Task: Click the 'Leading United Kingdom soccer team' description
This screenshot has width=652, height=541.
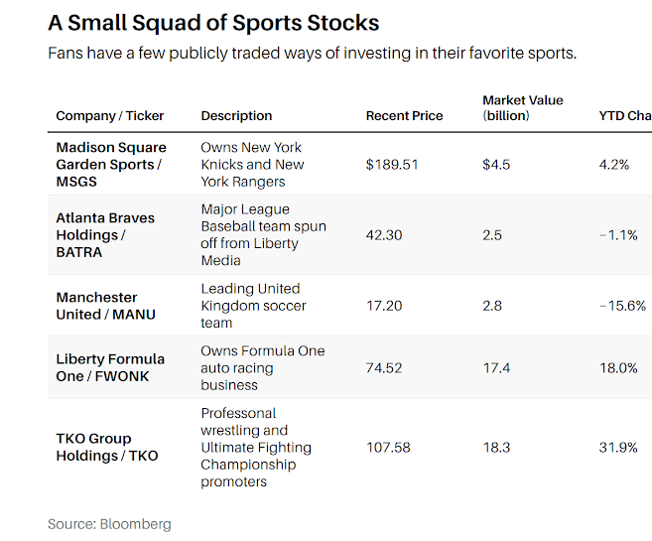Action: (x=253, y=306)
